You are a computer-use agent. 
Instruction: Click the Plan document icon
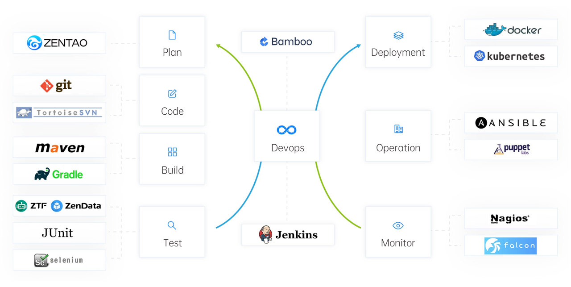click(172, 35)
